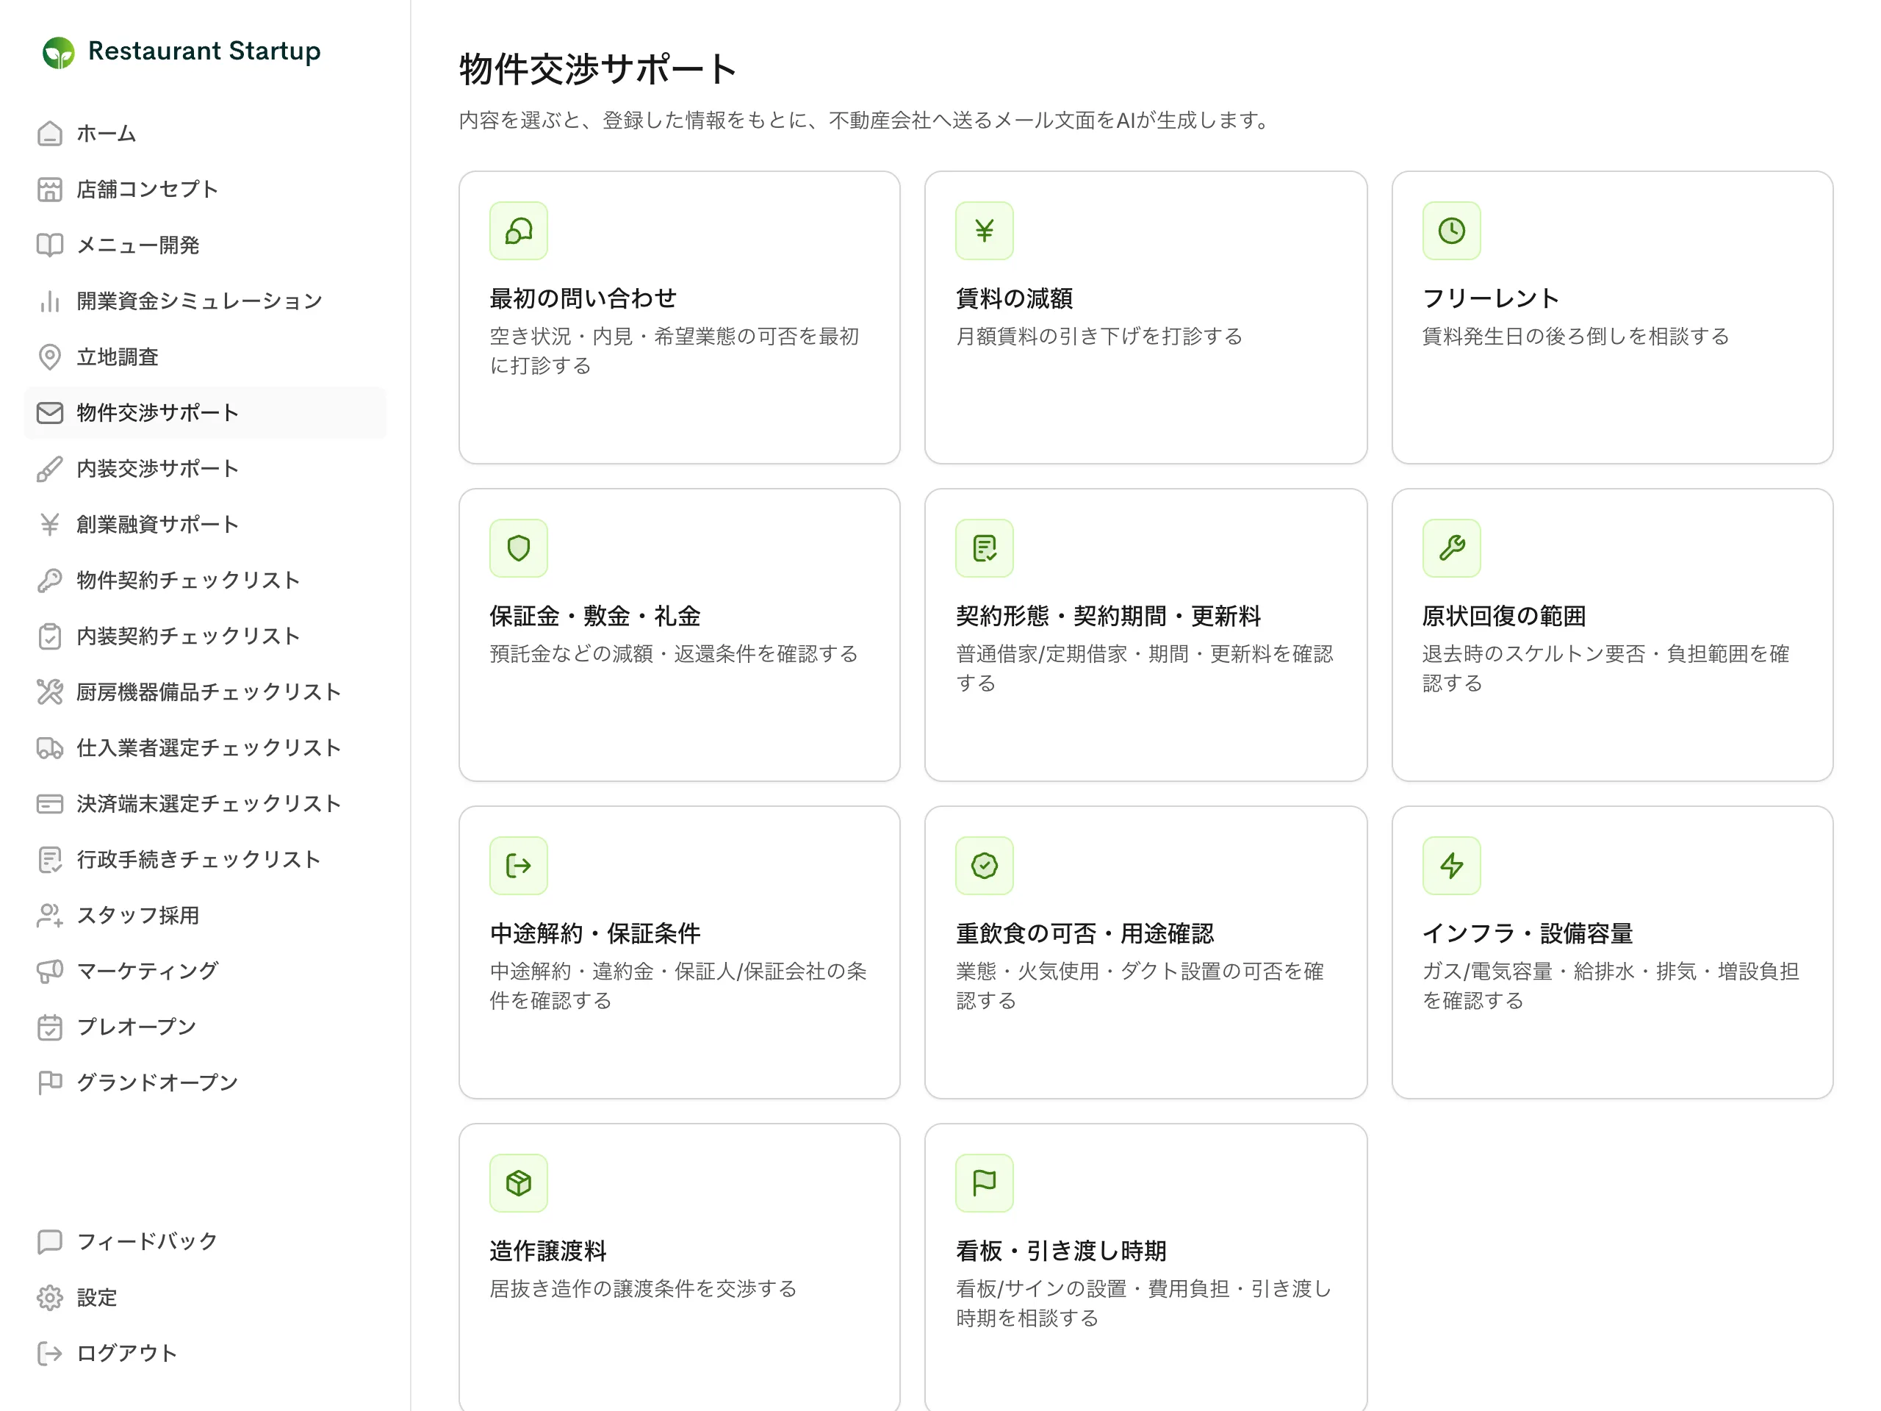Viewport: 1881px width, 1411px height.
Task: Open フィードバック link
Action: [205, 1242]
